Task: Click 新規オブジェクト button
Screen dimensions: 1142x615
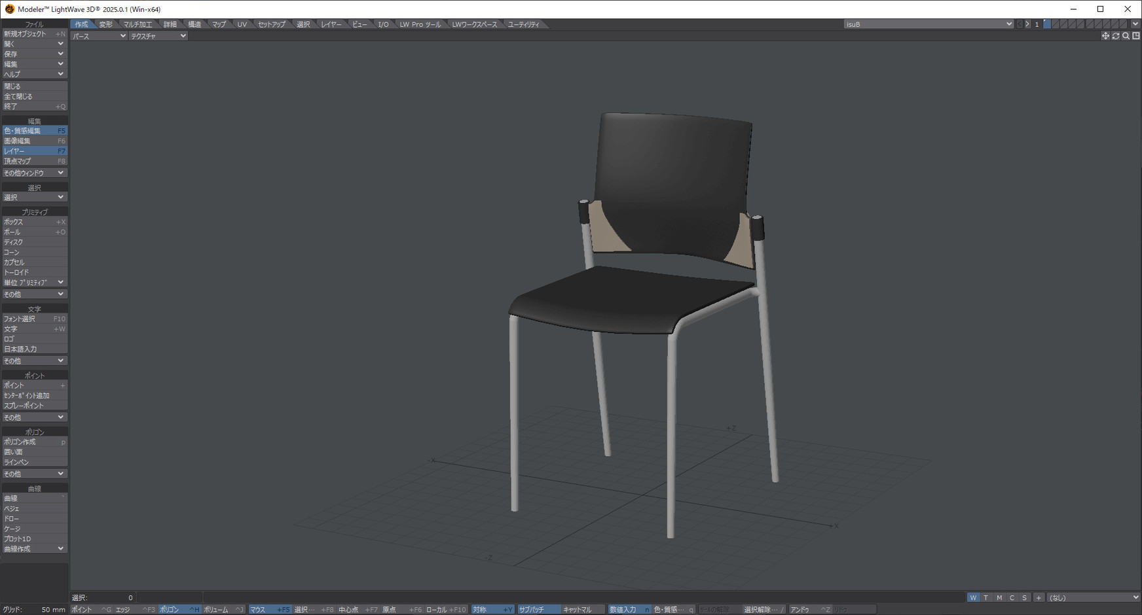Action: tap(34, 34)
